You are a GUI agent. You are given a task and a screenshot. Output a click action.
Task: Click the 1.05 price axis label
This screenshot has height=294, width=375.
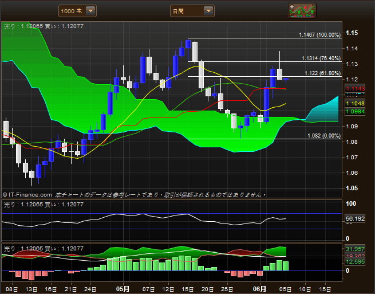pyautogui.click(x=352, y=188)
